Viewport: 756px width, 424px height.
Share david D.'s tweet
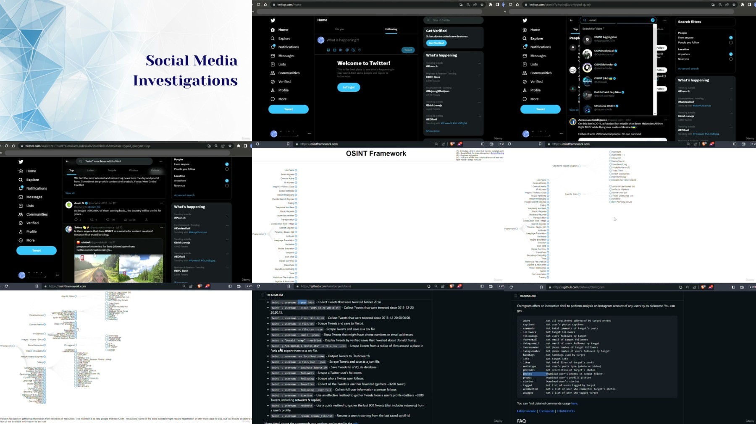pos(146,220)
